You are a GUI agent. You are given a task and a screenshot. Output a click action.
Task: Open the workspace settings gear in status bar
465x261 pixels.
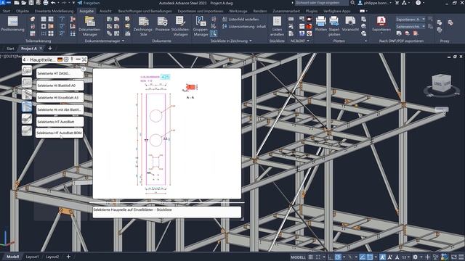point(415,257)
